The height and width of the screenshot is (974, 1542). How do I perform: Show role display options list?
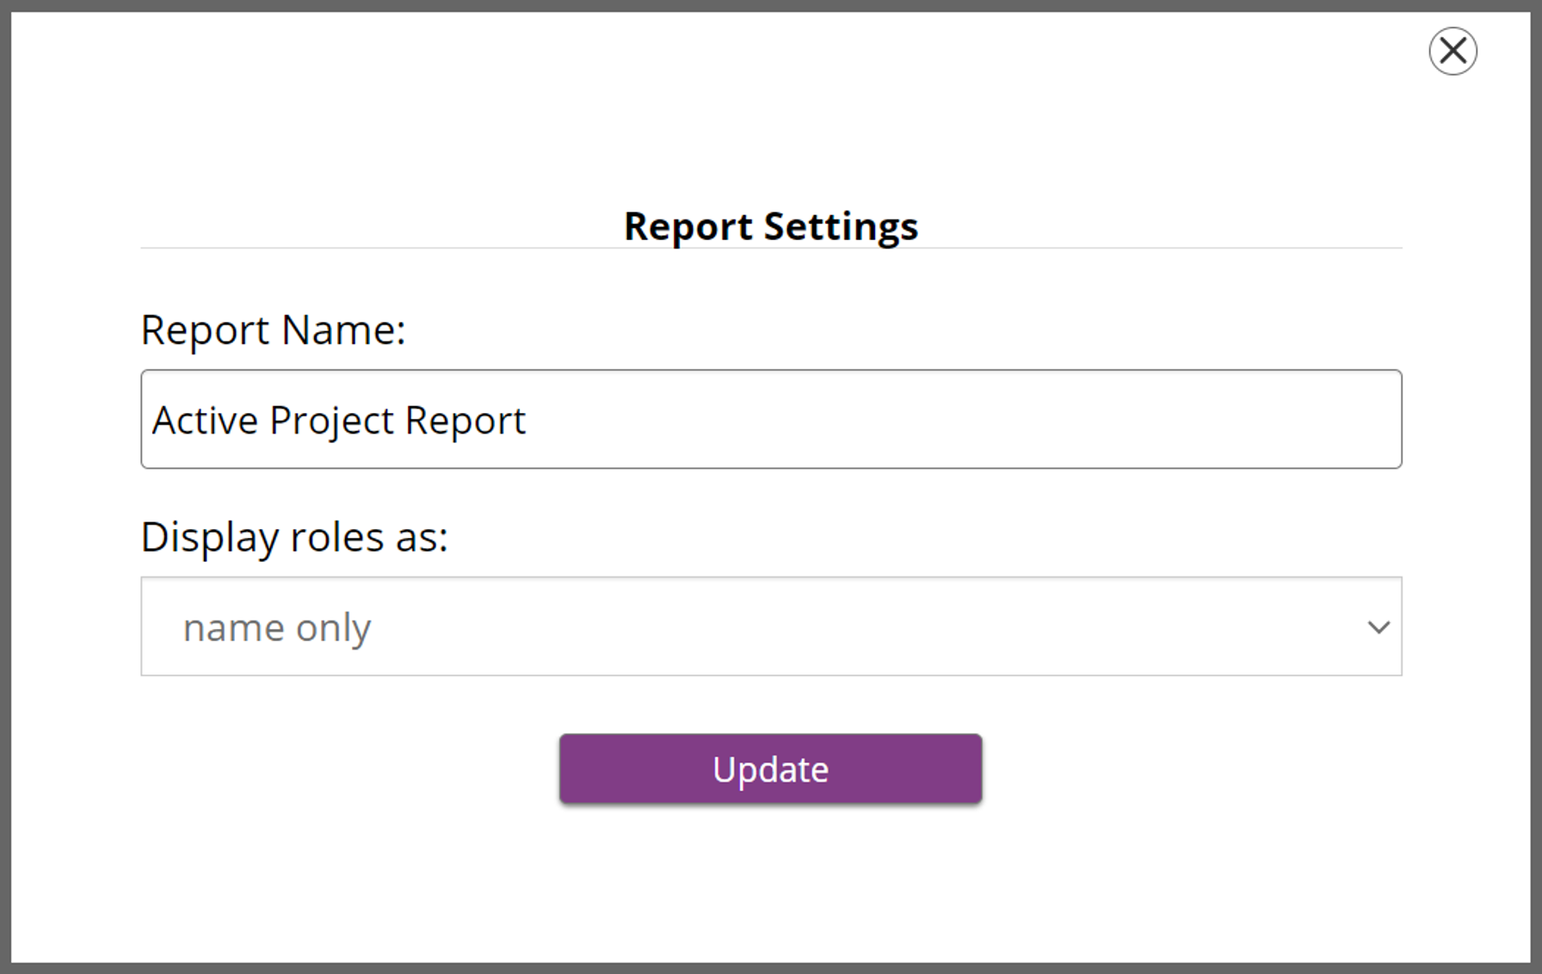click(x=770, y=626)
